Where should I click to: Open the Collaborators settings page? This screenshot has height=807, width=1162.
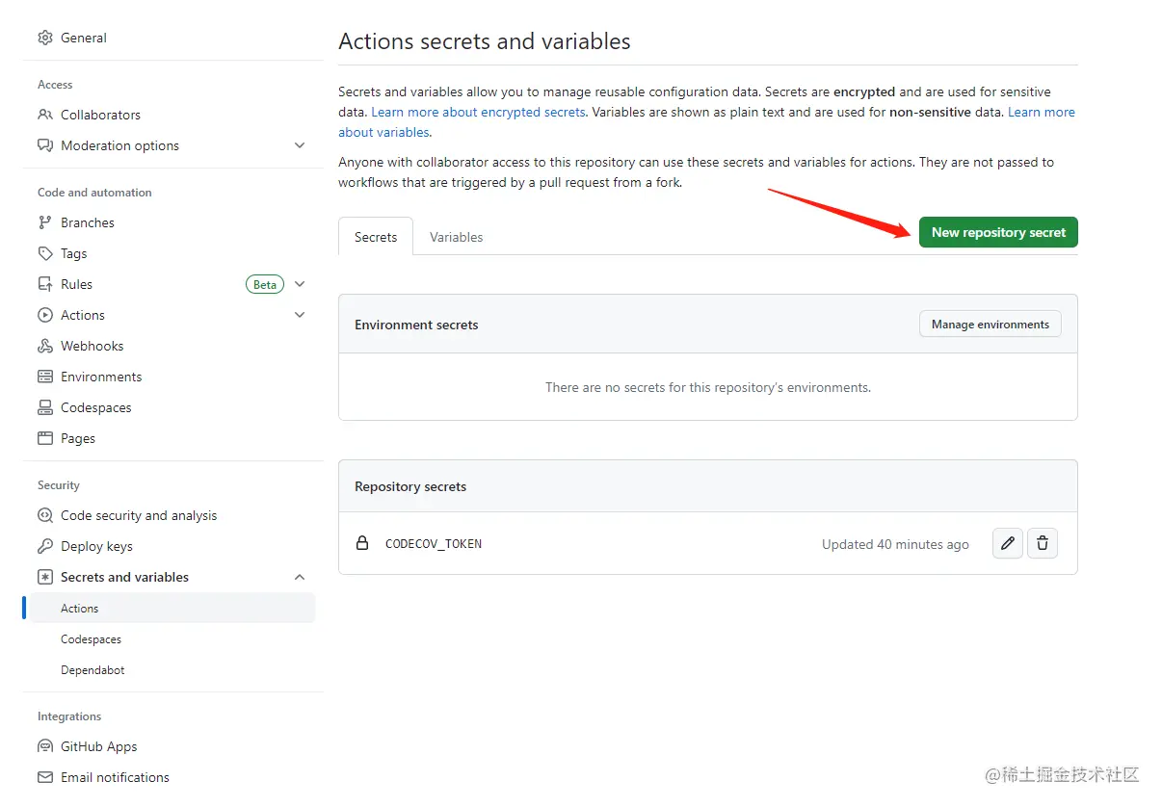pos(100,115)
